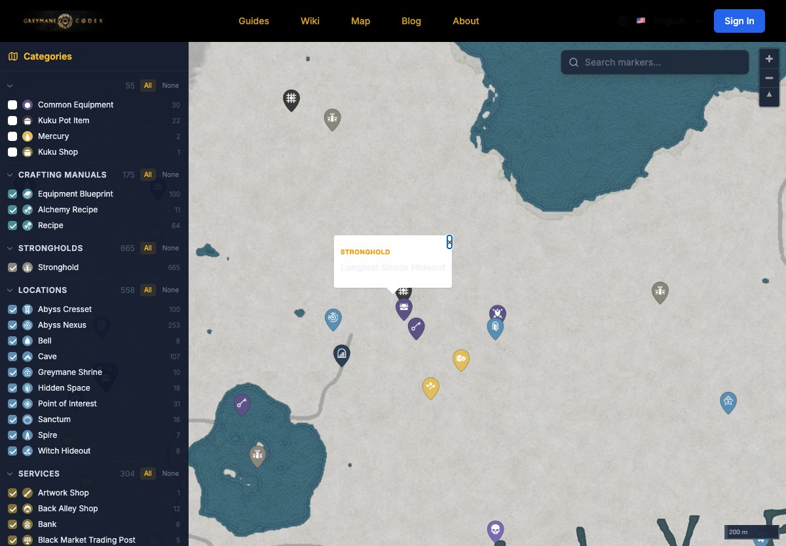Collapse the Crafting Manuals section

[10, 175]
